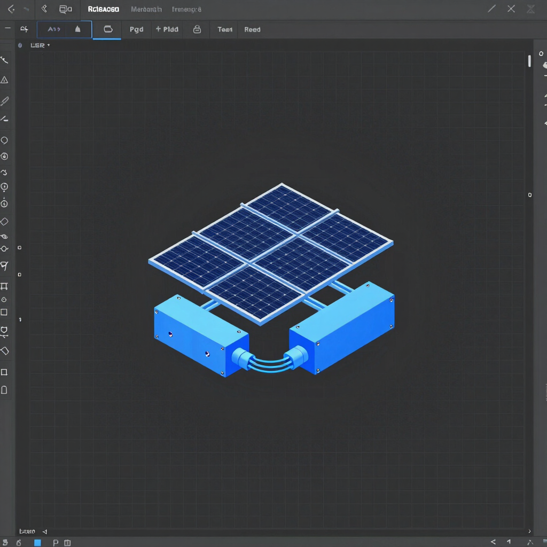Click the + Pldd button
The image size is (547, 547).
pos(167,29)
